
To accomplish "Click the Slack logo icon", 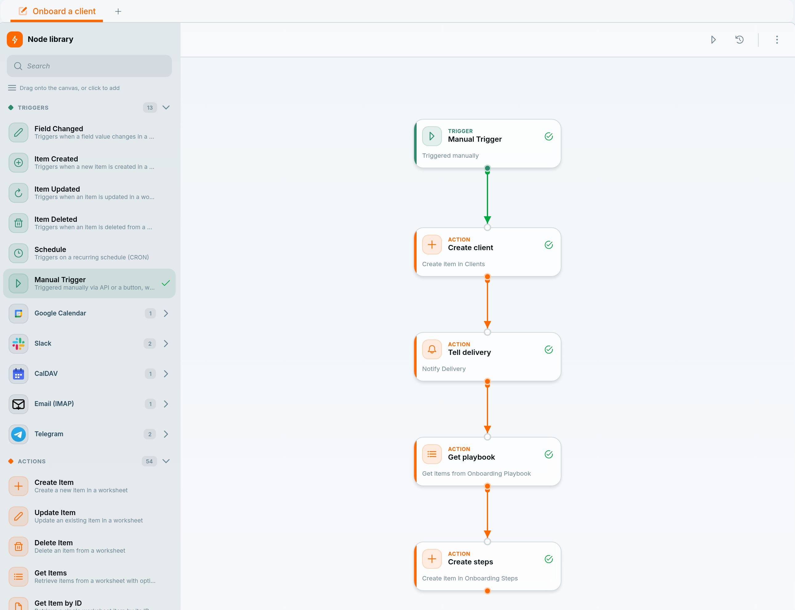I will click(18, 344).
